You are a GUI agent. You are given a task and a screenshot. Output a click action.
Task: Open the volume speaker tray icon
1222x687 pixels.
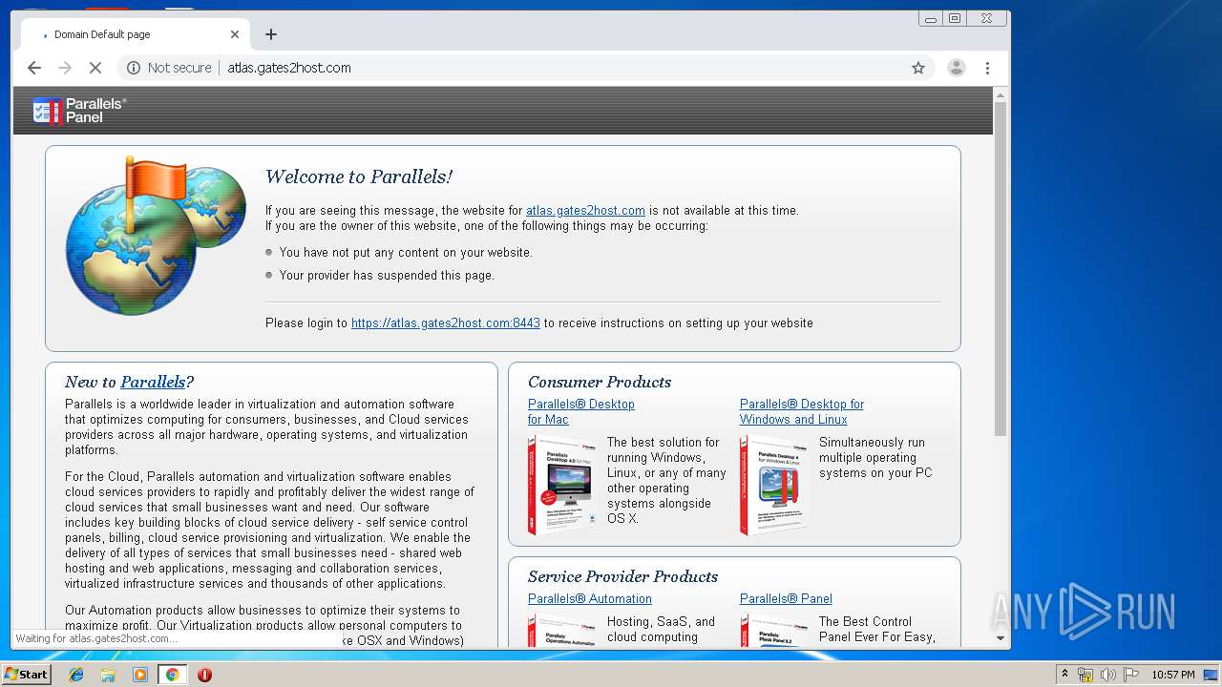(x=1108, y=675)
